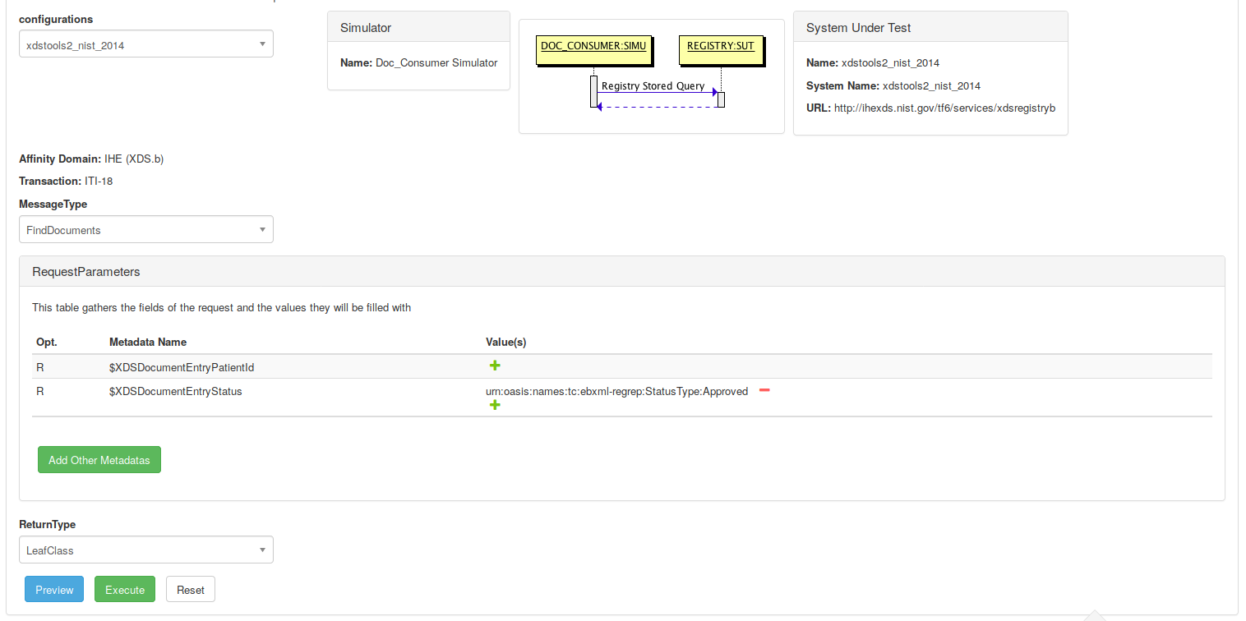Add another $XDSDocumentEntryStatus value
This screenshot has height=621, width=1246.
click(x=495, y=405)
